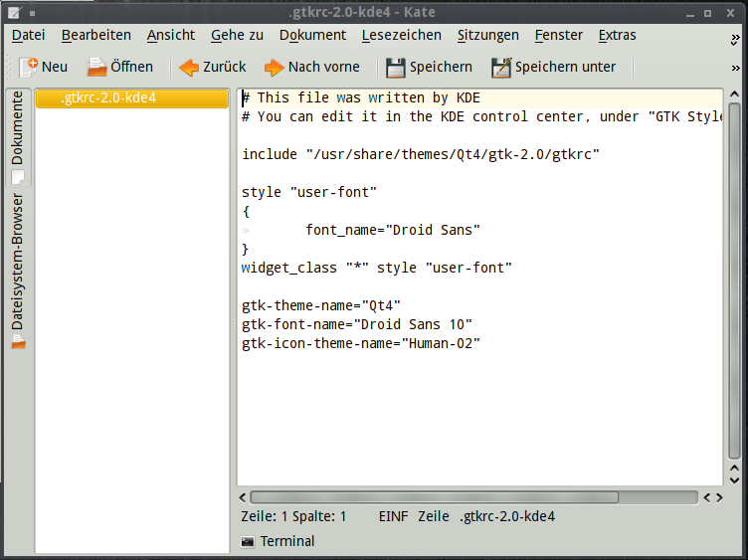This screenshot has height=560, width=748.
Task: Open the Bearbeiten menu
Action: pyautogui.click(x=95, y=35)
